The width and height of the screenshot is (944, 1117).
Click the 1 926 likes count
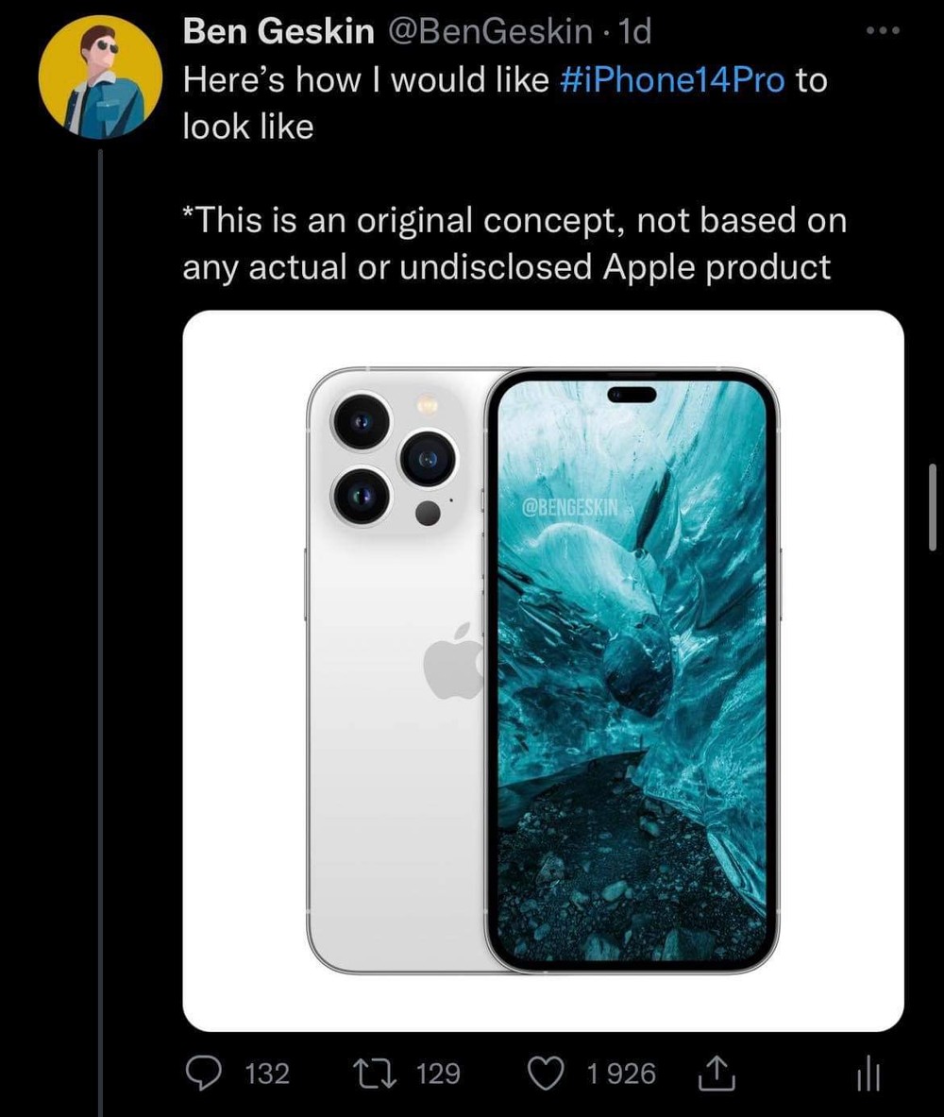point(620,1074)
